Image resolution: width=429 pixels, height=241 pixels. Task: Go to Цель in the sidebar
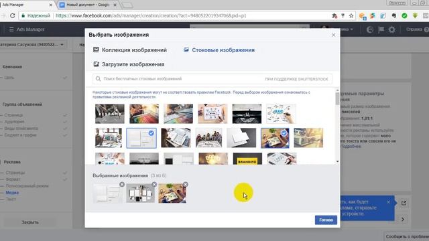9,78
